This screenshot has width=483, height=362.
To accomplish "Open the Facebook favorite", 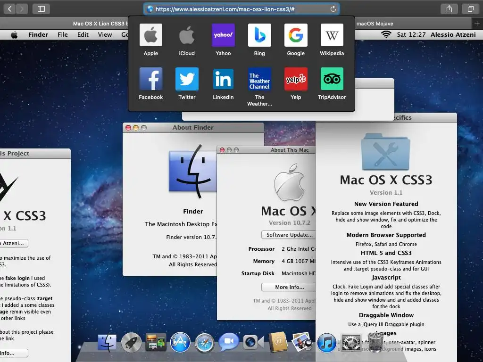I will (x=150, y=84).
